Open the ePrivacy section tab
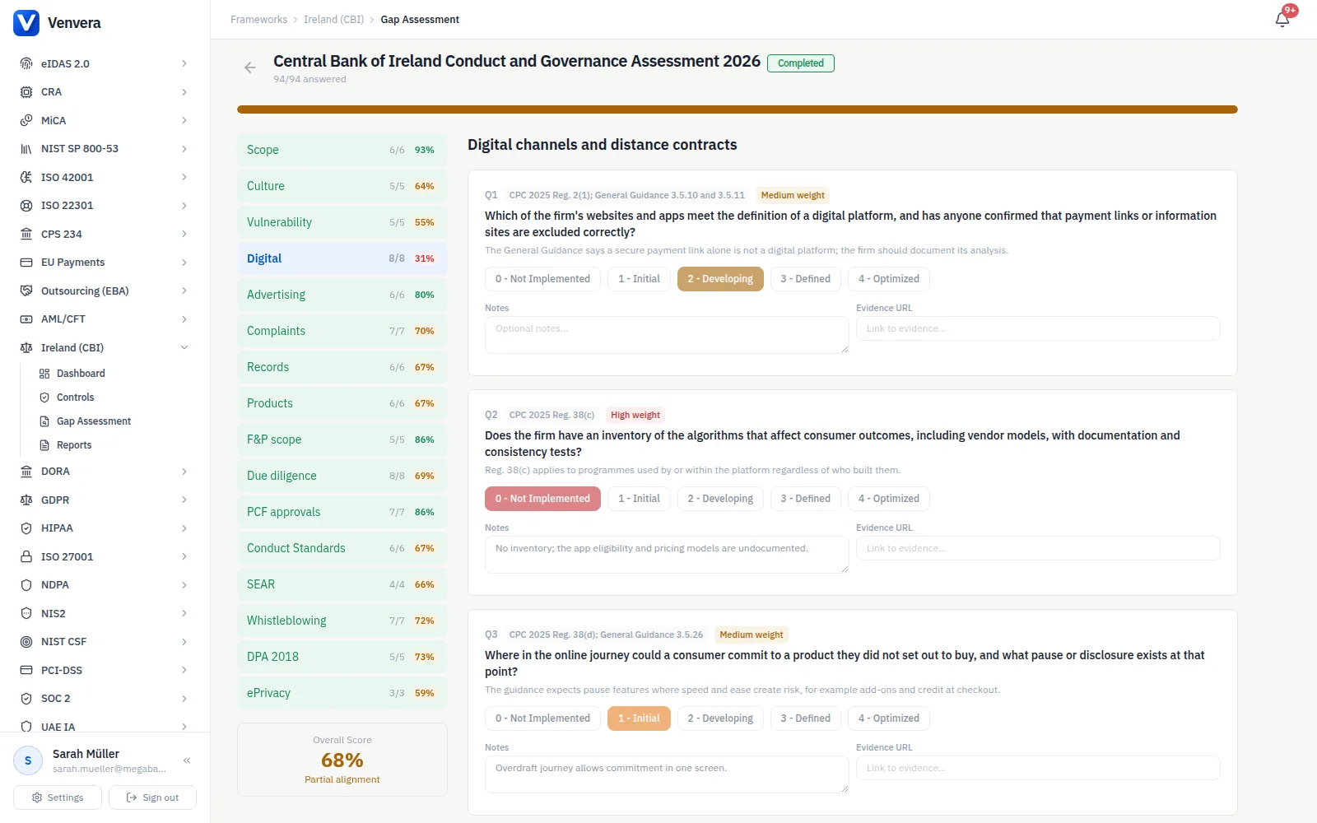Viewport: 1317px width, 823px height. point(342,693)
